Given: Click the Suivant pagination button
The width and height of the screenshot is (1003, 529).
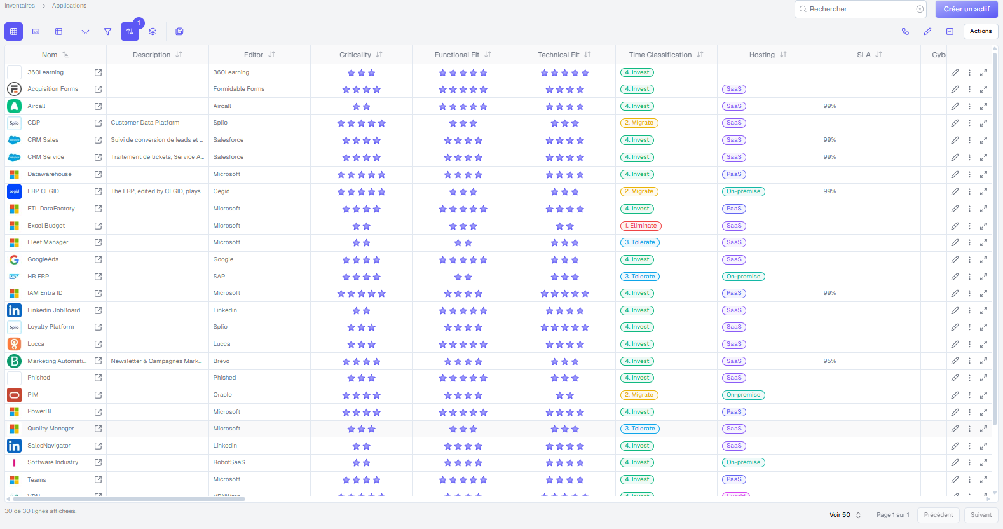Looking at the screenshot, I should click(x=981, y=515).
